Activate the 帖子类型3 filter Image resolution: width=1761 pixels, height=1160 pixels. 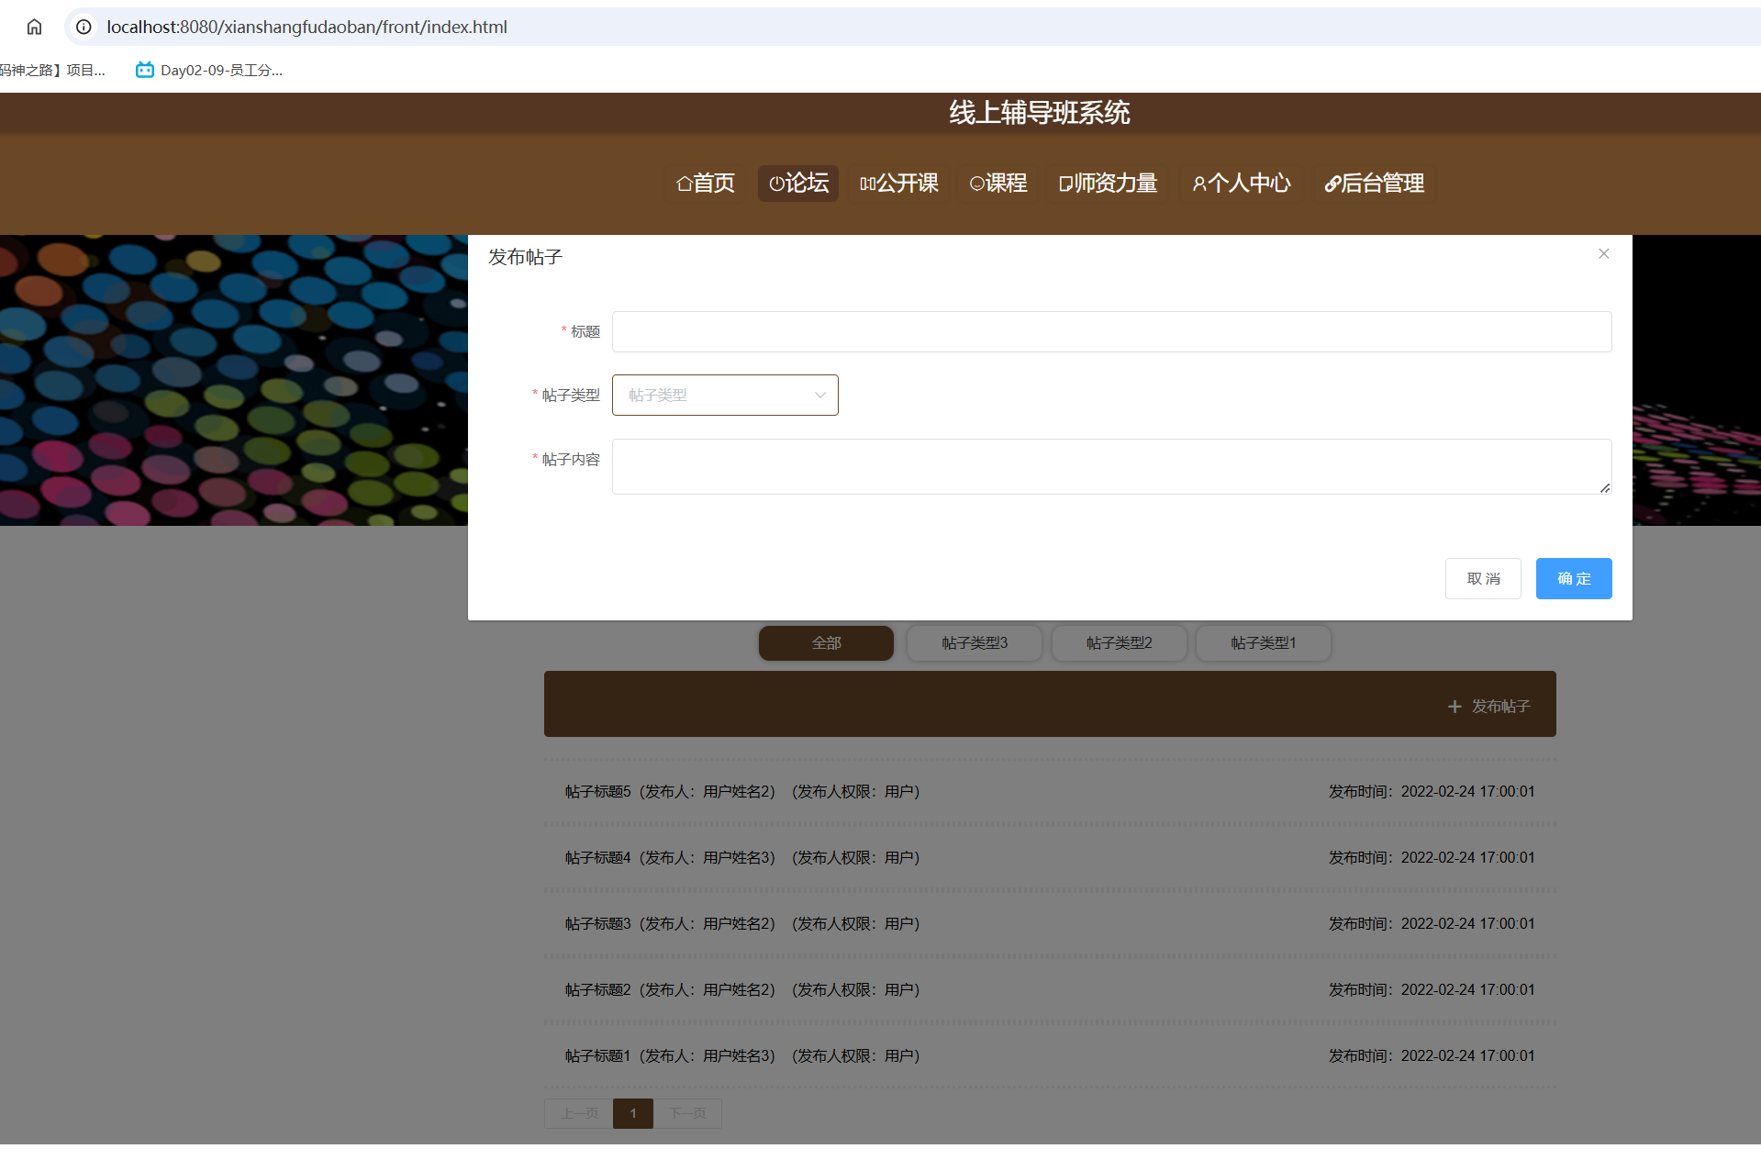(x=974, y=642)
